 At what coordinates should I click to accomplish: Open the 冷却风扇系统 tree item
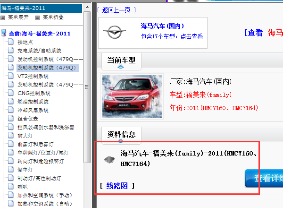33,110
